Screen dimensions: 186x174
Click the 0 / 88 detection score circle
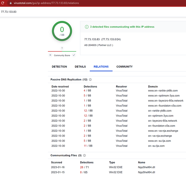click(62, 31)
